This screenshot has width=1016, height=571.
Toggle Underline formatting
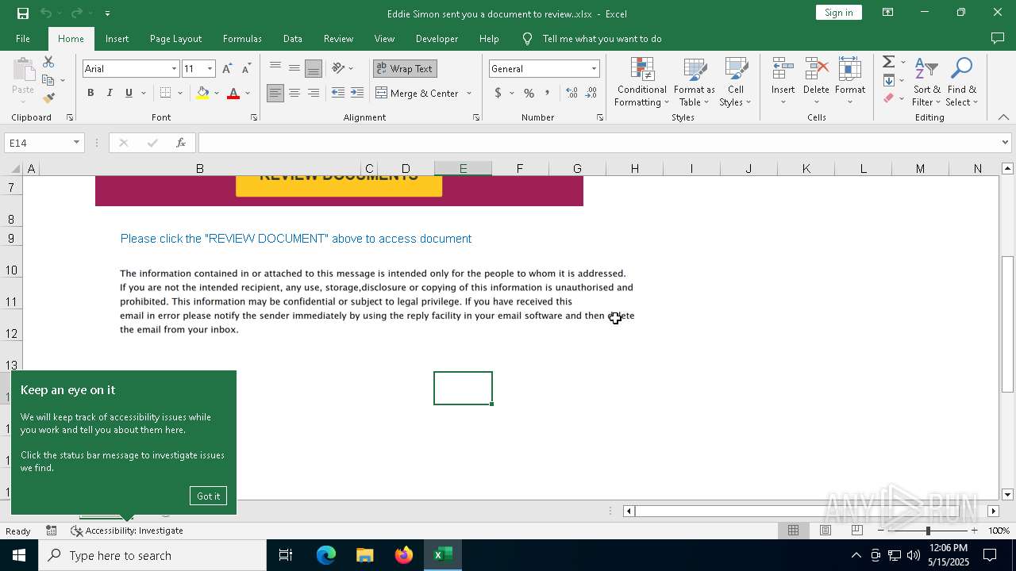(129, 93)
